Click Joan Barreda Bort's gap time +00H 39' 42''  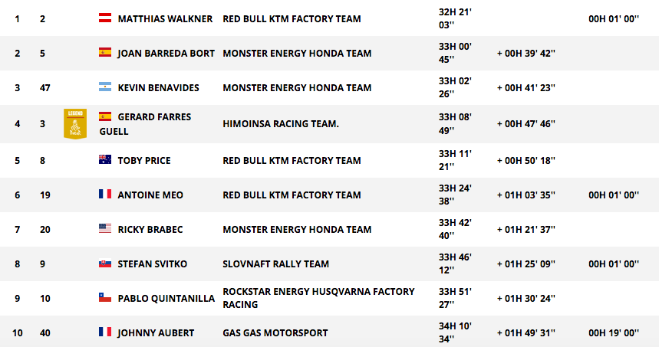click(x=526, y=54)
